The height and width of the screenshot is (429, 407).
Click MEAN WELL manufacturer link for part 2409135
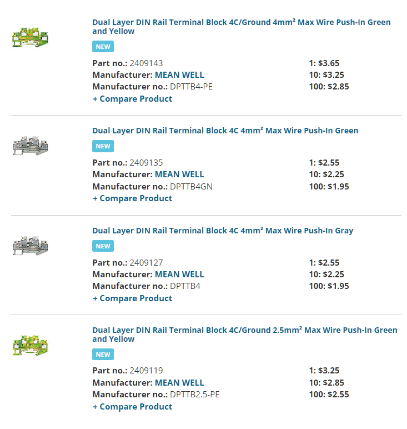pos(179,174)
